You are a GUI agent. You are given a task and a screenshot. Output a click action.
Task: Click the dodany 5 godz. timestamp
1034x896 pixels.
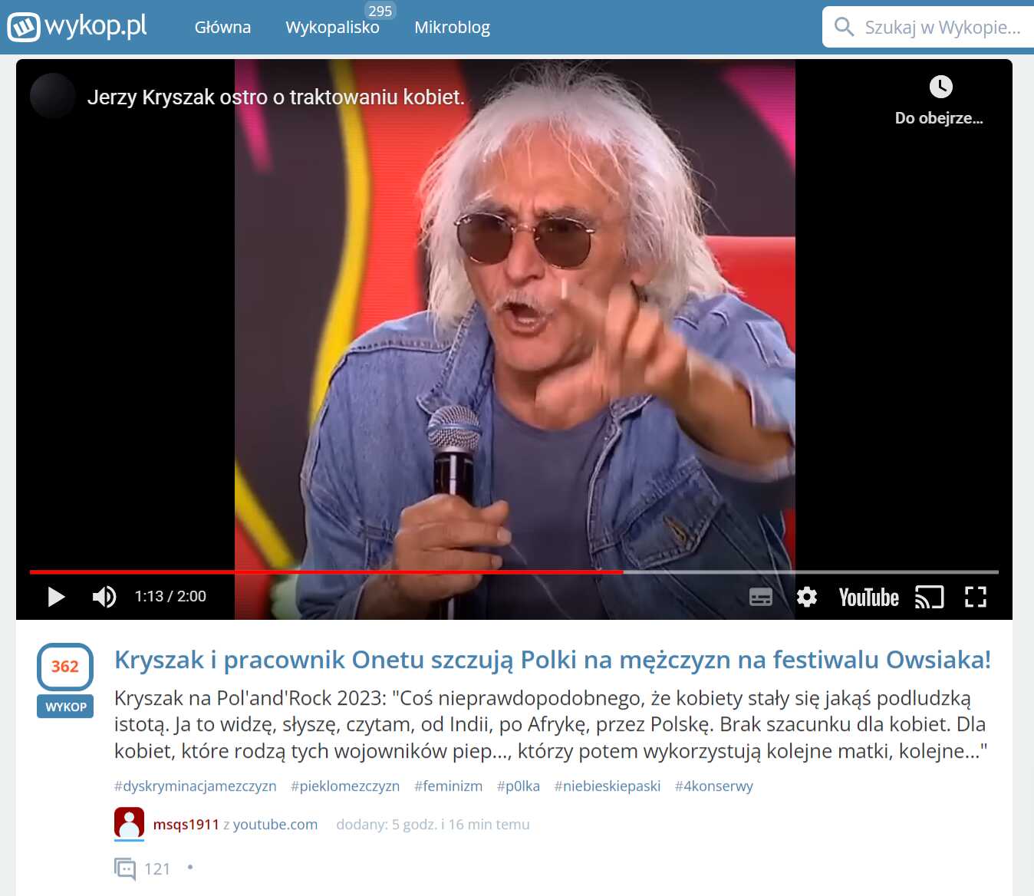tap(433, 825)
